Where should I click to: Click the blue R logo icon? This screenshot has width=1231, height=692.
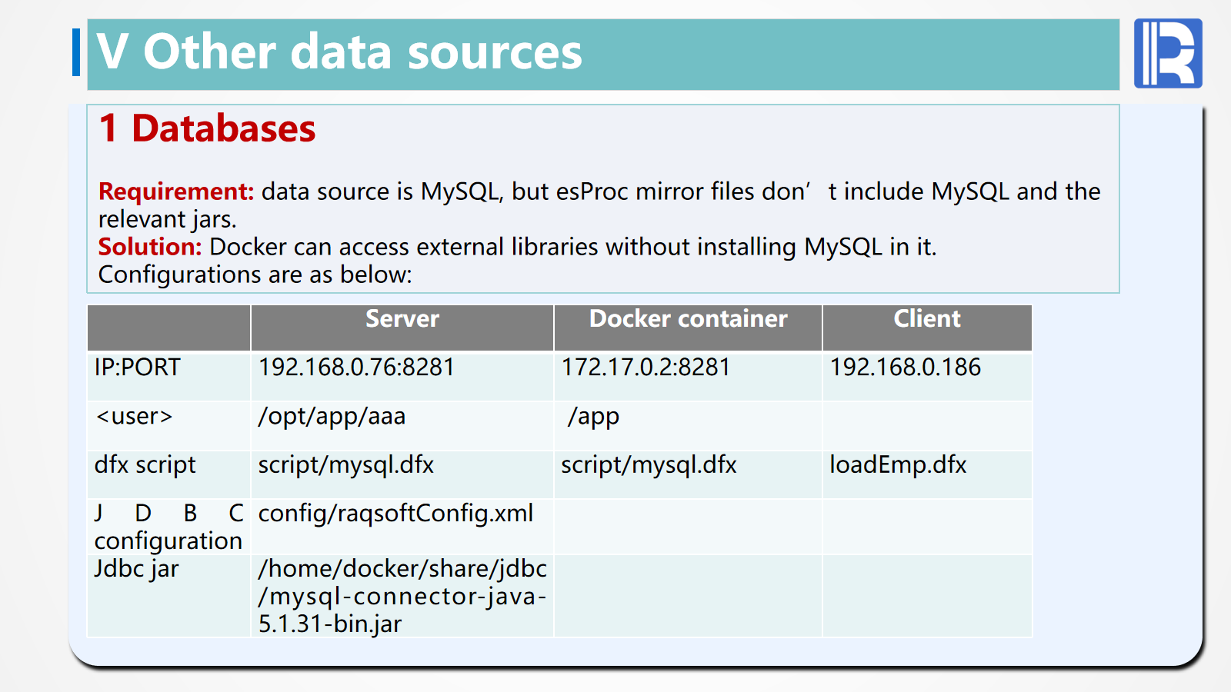(x=1167, y=53)
